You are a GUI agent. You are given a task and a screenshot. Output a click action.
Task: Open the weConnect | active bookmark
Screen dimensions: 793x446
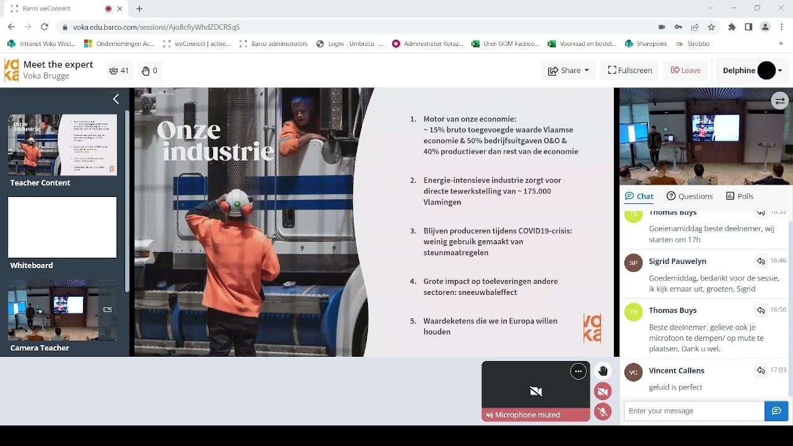(x=197, y=44)
